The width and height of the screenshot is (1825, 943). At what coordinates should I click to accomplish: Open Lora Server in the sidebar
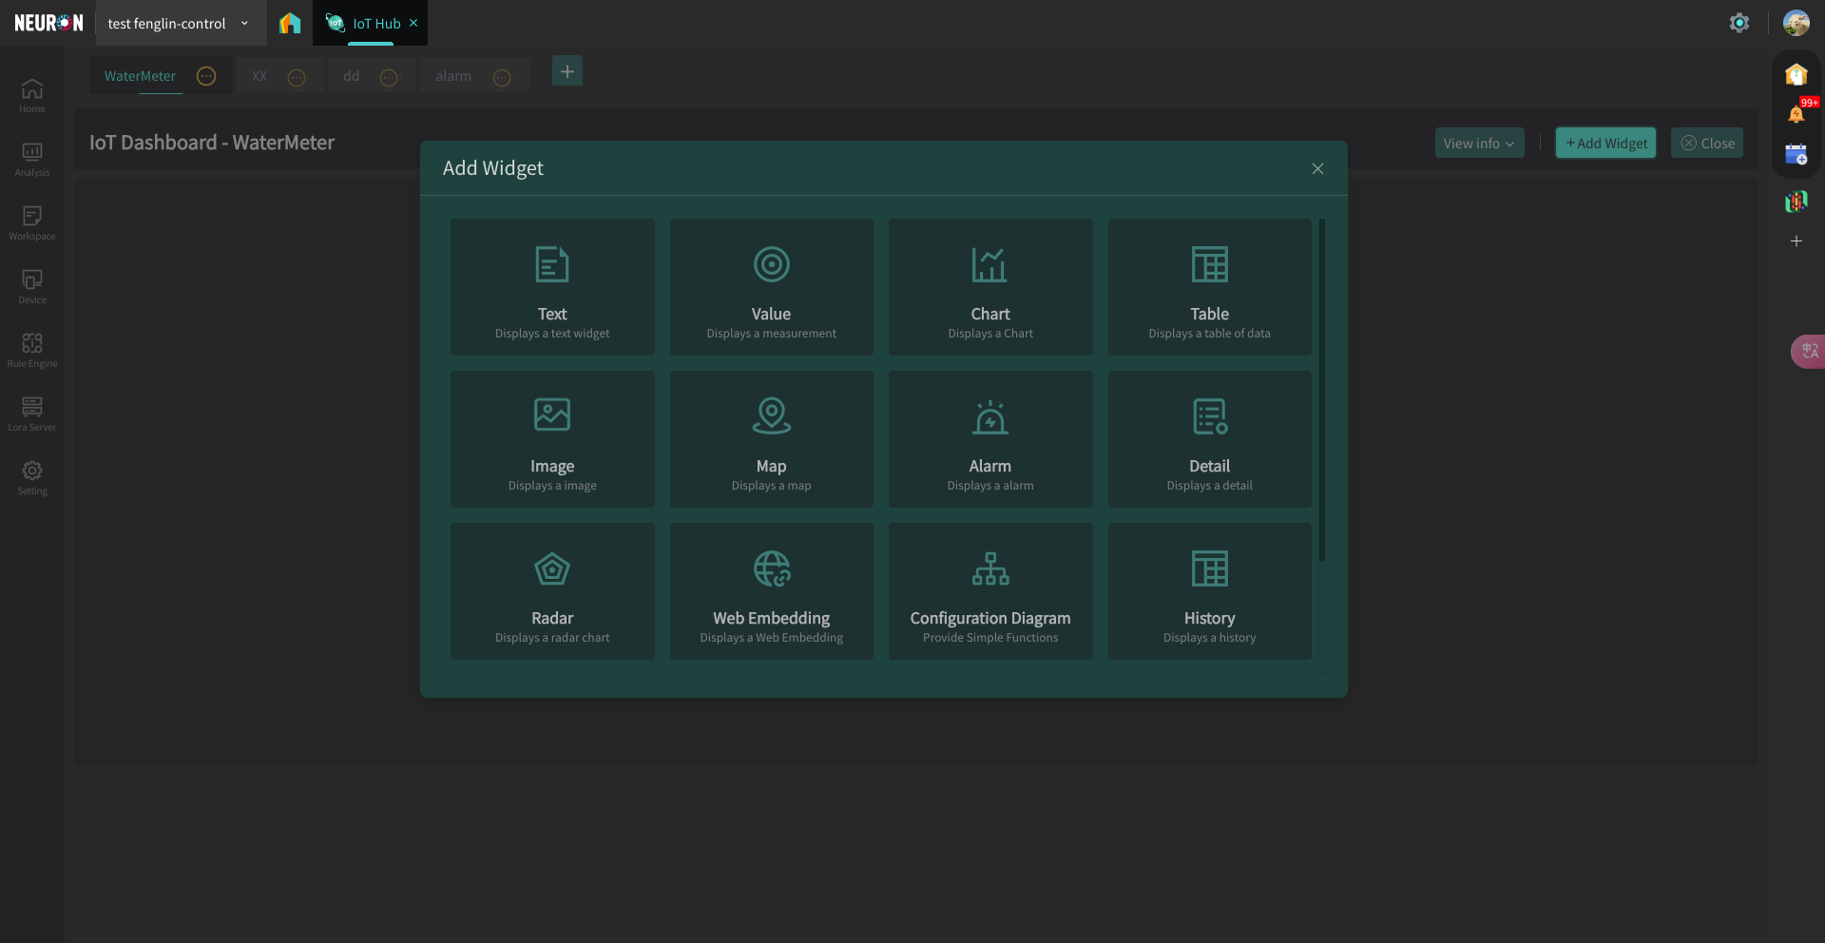tap(32, 414)
